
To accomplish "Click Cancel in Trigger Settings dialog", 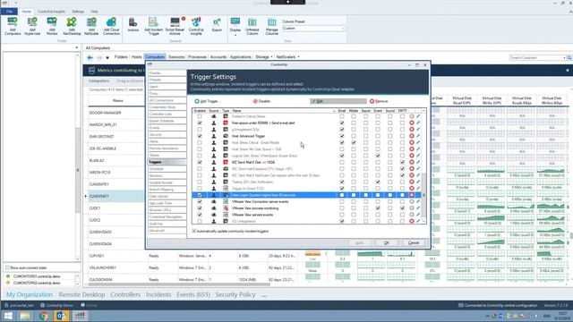I will pyautogui.click(x=414, y=242).
